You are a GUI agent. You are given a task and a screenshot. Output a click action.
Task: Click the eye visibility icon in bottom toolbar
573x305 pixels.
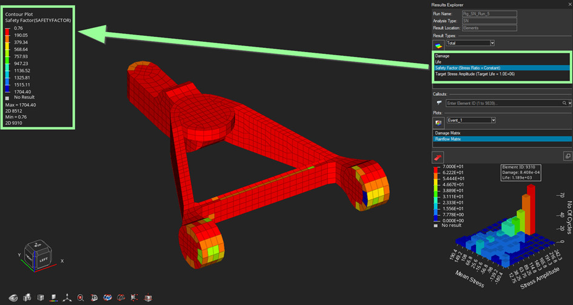(x=13, y=297)
